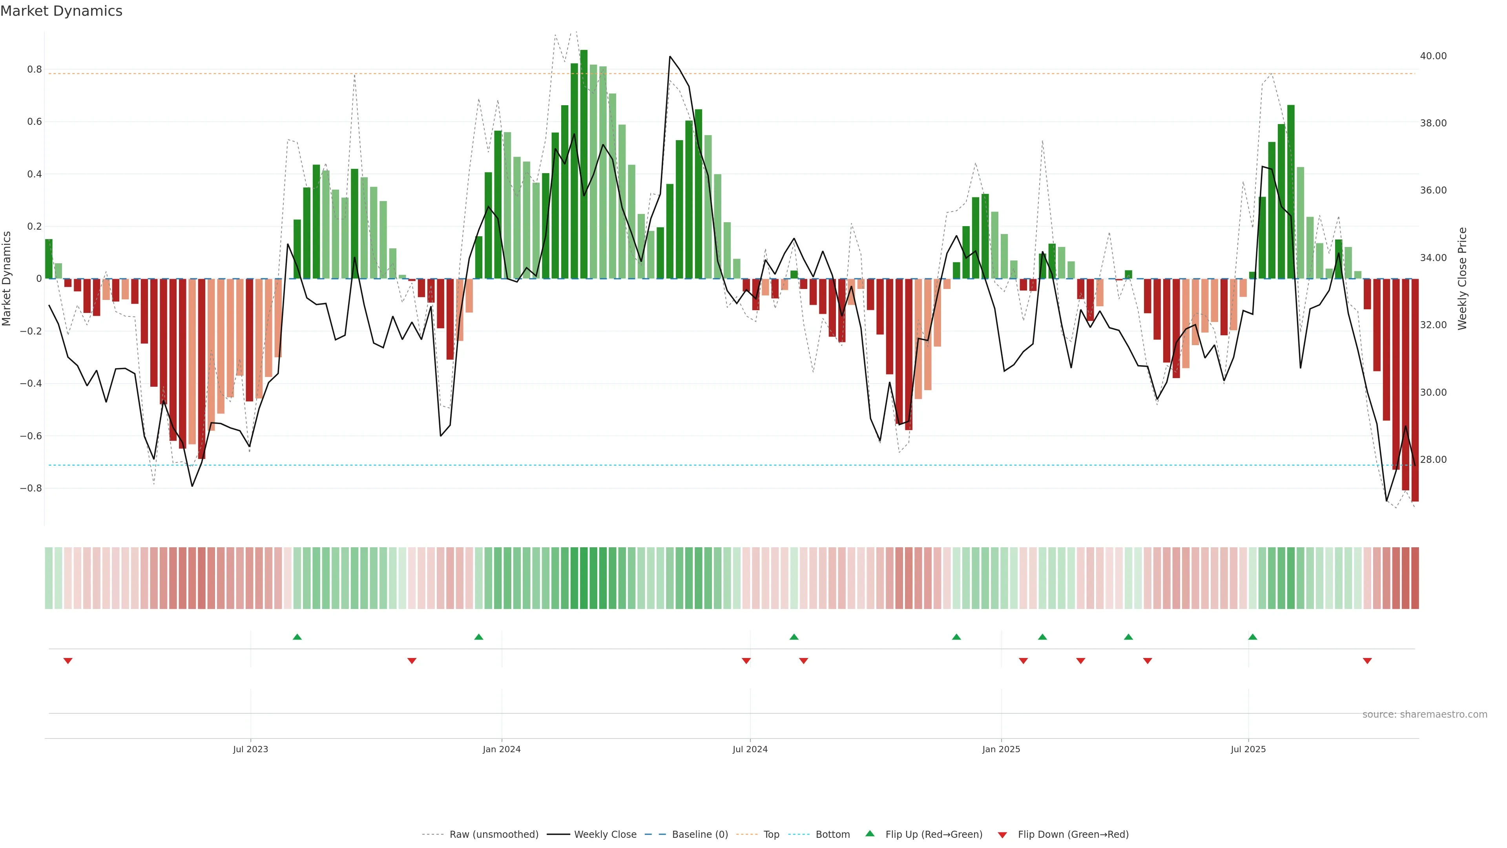Click the Market Dynamics chart title
1507x848 pixels.
62,11
